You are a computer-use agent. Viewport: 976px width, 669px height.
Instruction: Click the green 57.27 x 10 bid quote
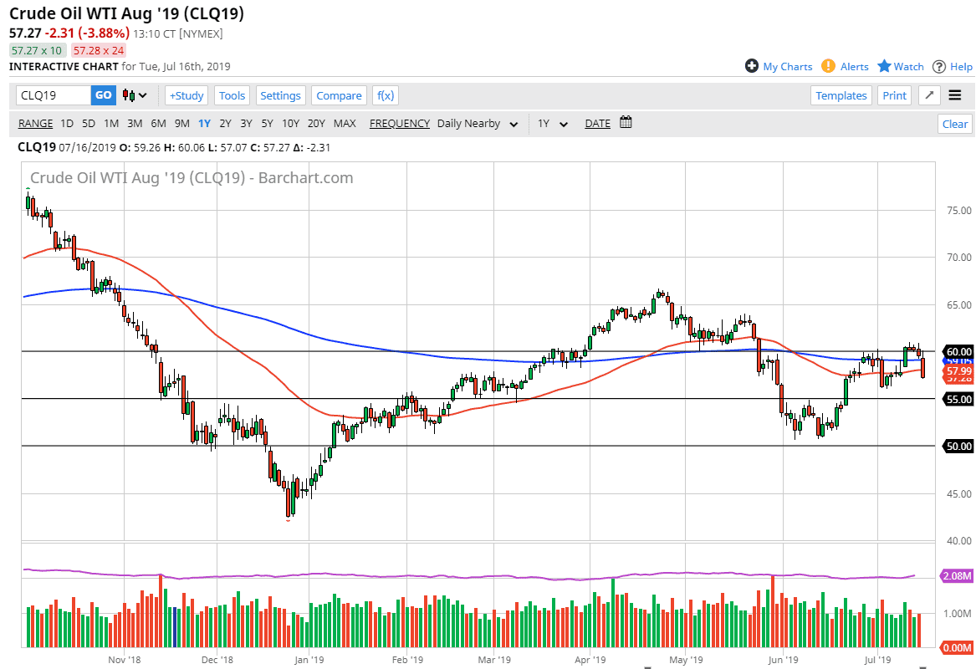pos(34,51)
